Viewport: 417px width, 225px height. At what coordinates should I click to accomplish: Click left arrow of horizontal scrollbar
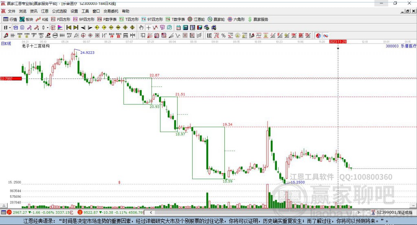(151, 212)
